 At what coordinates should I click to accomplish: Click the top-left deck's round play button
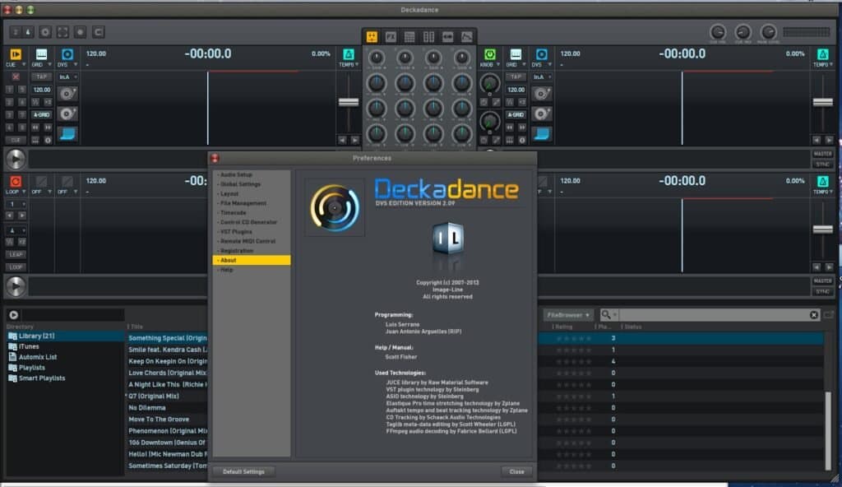coord(16,159)
